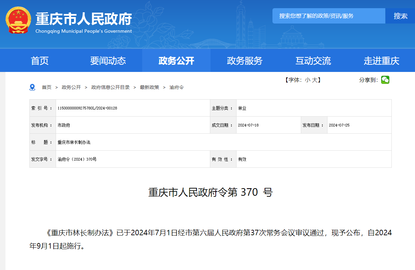
Task: Click 渝府令 breadcrumb link
Action: 176,87
